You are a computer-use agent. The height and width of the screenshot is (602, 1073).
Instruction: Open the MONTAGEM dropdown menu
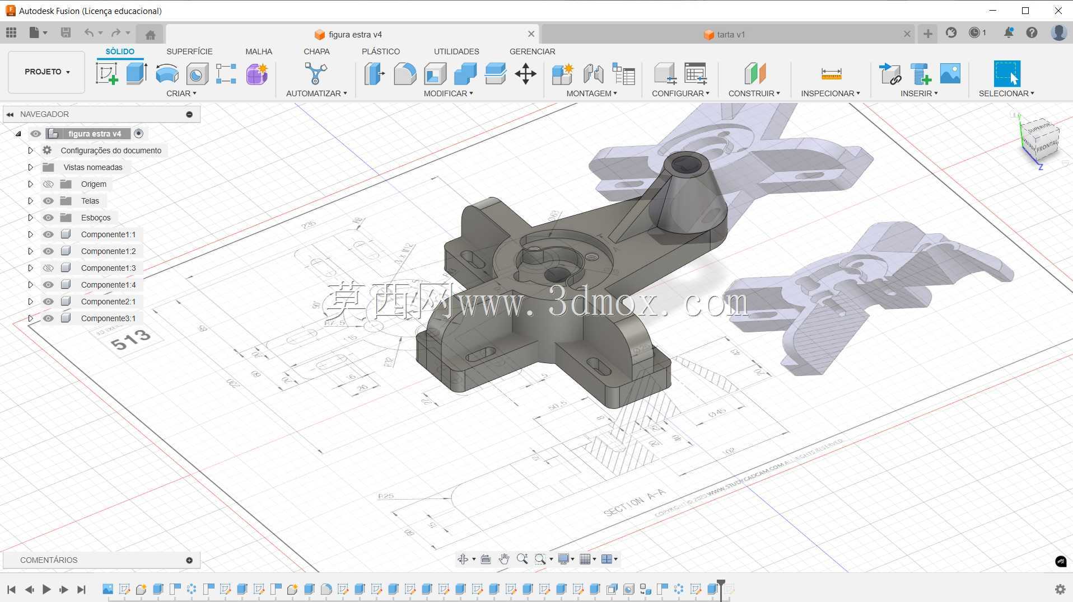pos(591,93)
